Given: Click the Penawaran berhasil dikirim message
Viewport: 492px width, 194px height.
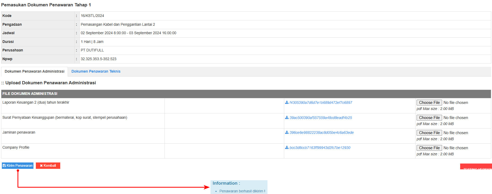Looking at the screenshot, I should tap(242, 191).
